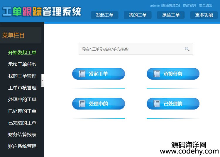This screenshot has height=157, width=220.
Task: Select 已处理的工单 in the sidebar
Action: point(22,111)
